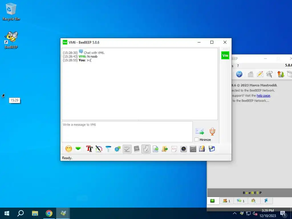Open the Recycle Bin desktop icon
Image resolution: width=292 pixels, height=219 pixels.
(x=11, y=11)
